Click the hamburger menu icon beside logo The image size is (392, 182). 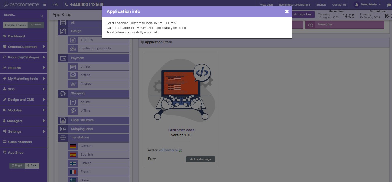(x=45, y=5)
